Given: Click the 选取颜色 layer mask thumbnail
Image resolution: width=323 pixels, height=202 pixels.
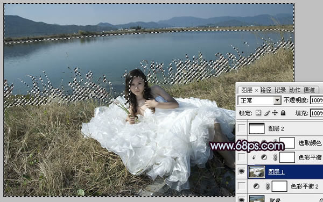Looking at the screenshot, I should 287,143.
